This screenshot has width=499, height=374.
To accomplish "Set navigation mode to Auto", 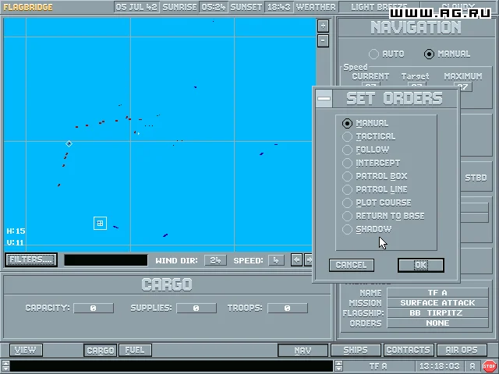I will [374, 54].
